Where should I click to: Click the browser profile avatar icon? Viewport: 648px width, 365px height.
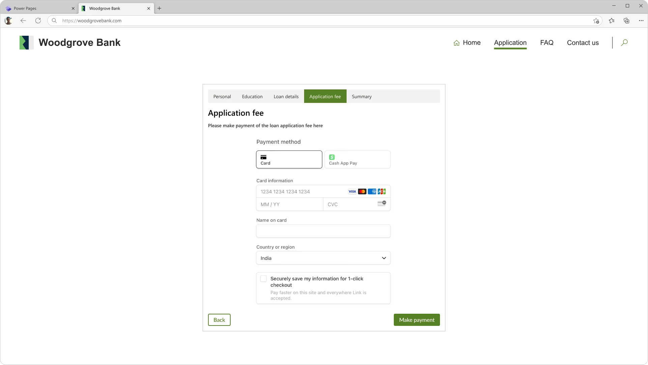8,21
